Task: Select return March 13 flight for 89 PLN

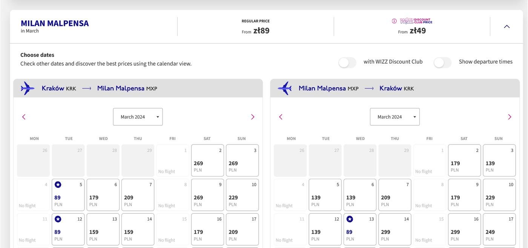Action: pos(360,230)
